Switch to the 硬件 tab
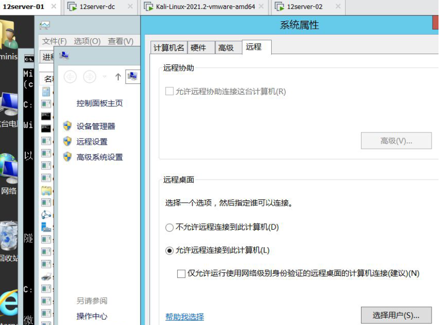443x325 pixels. [198, 48]
